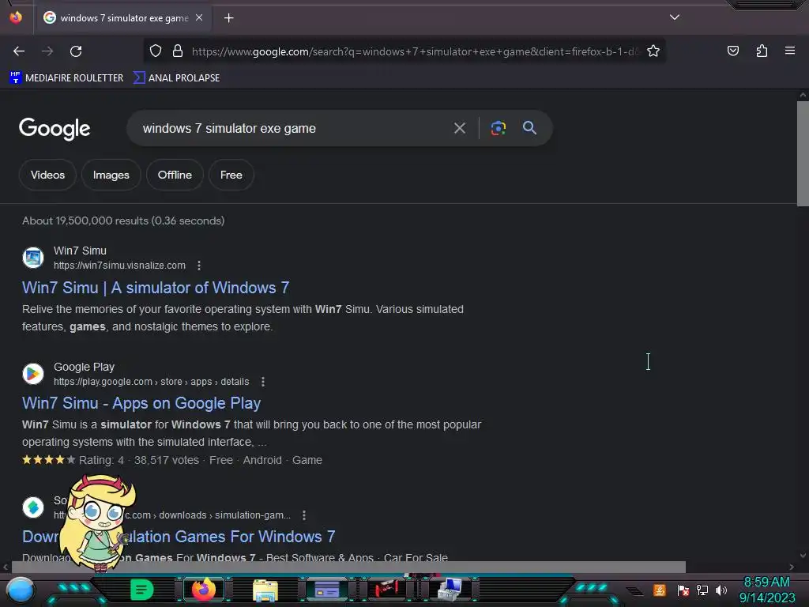Click the forward navigation arrow
This screenshot has width=809, height=607.
[x=47, y=51]
